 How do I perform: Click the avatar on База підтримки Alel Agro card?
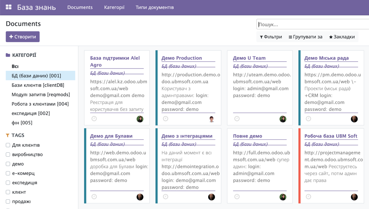pyautogui.click(x=140, y=119)
